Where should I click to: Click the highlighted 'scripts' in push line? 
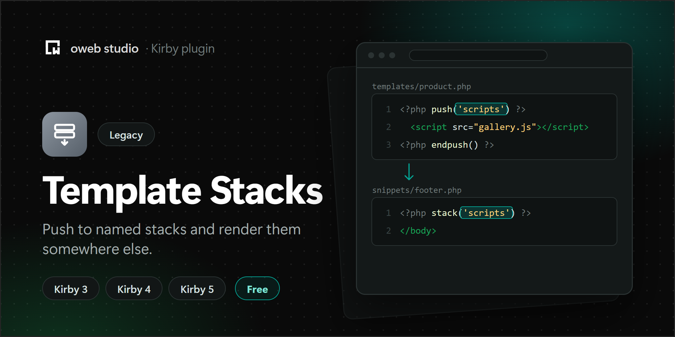tap(481, 109)
